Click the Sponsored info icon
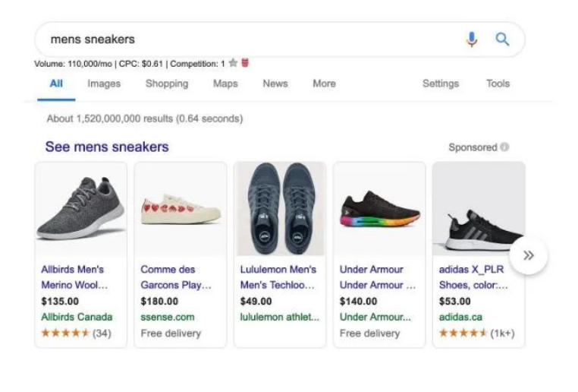 click(504, 147)
